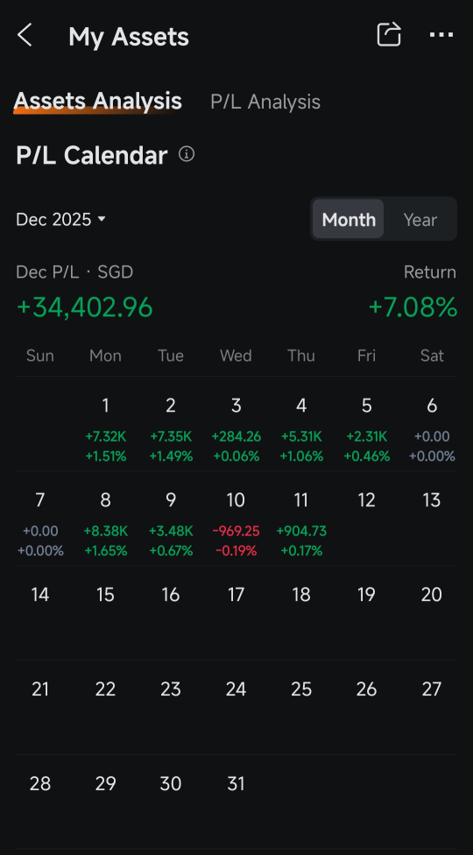
Task: Open the Dec 2025 month dropdown
Action: pyautogui.click(x=60, y=219)
